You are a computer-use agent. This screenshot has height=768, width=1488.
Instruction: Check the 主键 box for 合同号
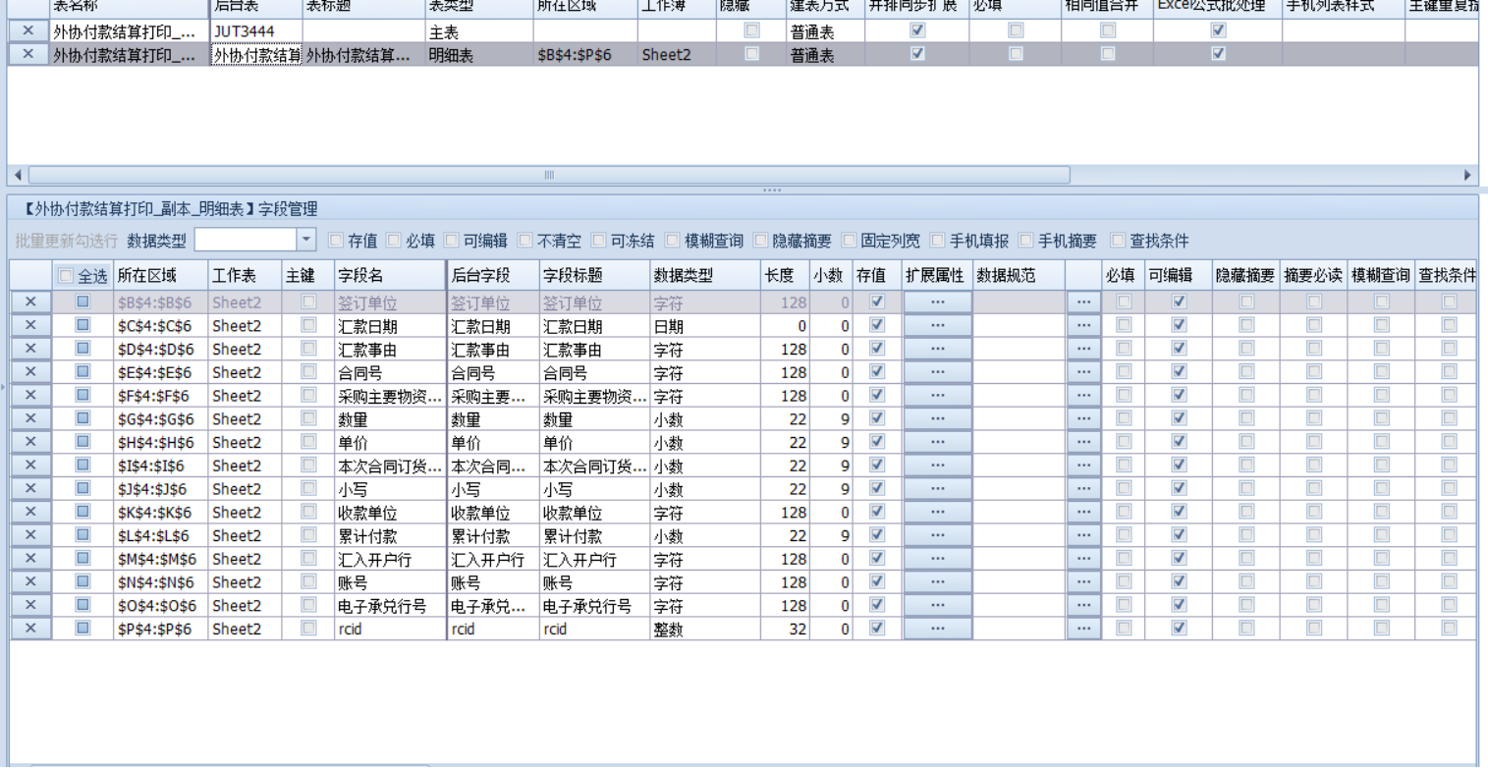[309, 372]
